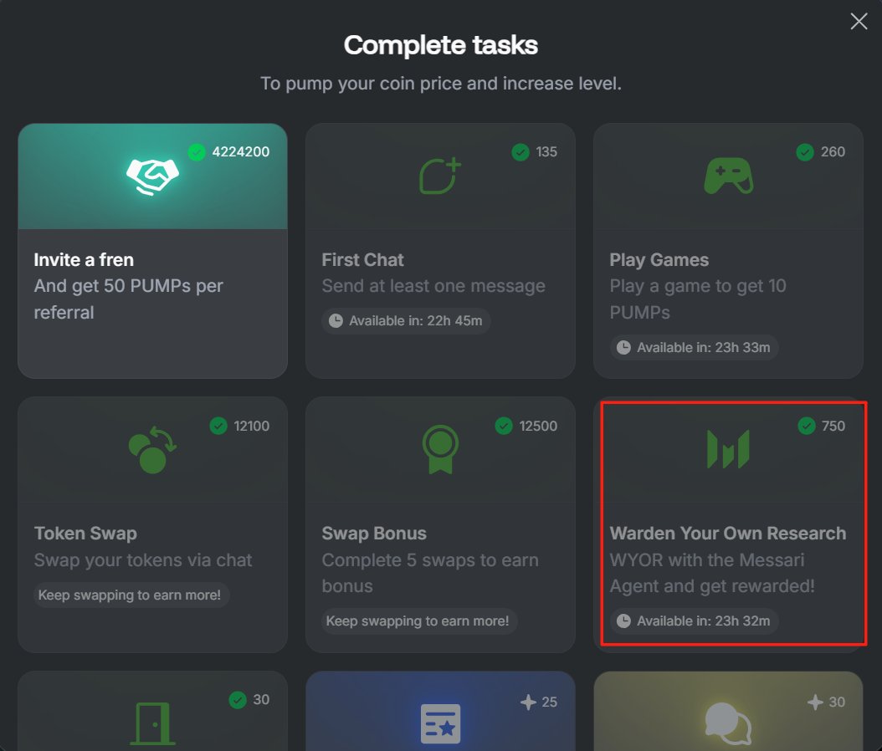The width and height of the screenshot is (882, 751).
Task: Click the 'Available in: 22h 45m' timer badge
Action: pos(406,321)
